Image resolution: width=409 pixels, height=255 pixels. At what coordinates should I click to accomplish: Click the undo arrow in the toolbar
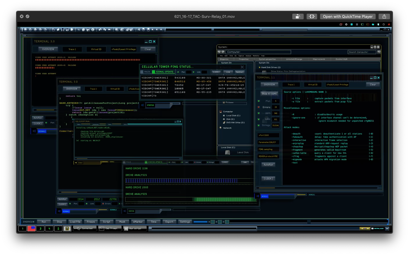[x=100, y=30]
